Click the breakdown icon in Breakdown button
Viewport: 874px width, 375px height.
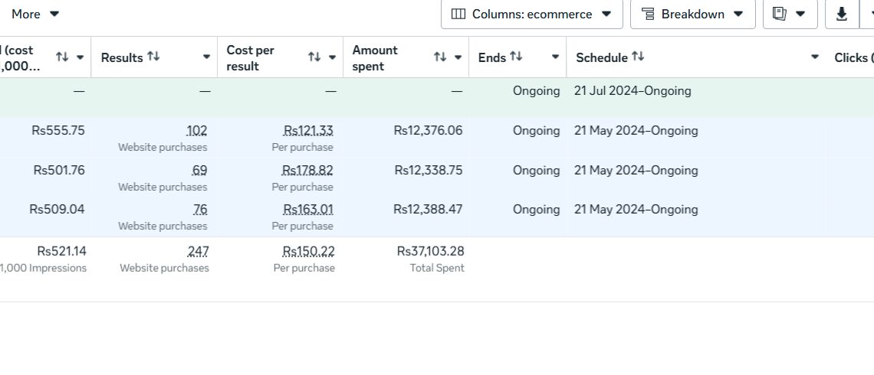(649, 14)
